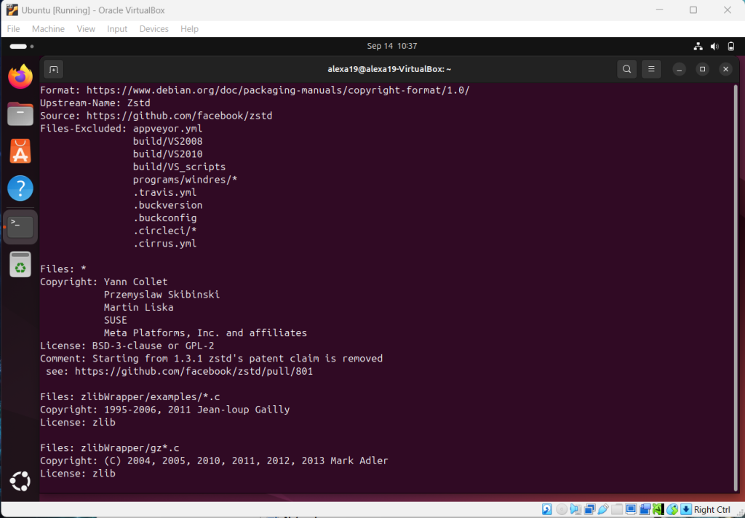
Task: Open a new terminal tab with the plus icon
Action: coord(53,69)
